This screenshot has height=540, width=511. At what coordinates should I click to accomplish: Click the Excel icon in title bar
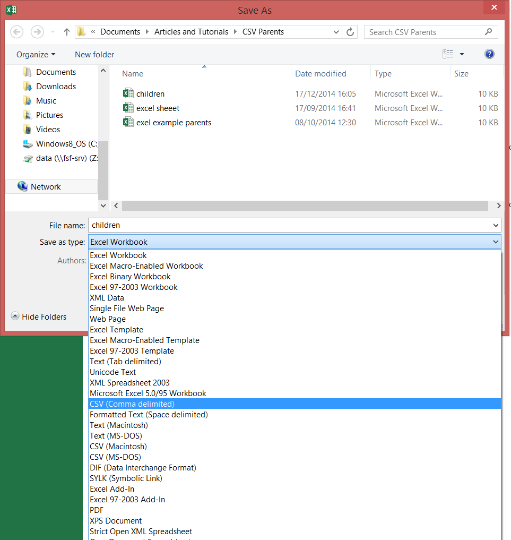pos(11,10)
